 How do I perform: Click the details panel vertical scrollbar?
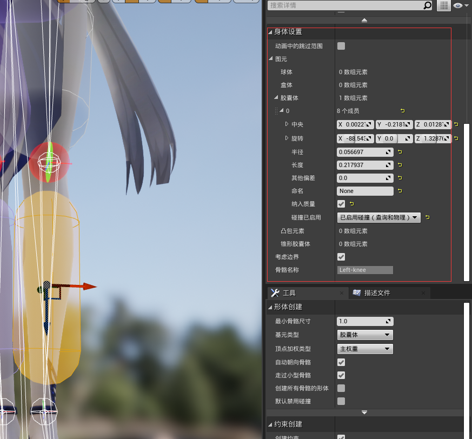point(466,202)
